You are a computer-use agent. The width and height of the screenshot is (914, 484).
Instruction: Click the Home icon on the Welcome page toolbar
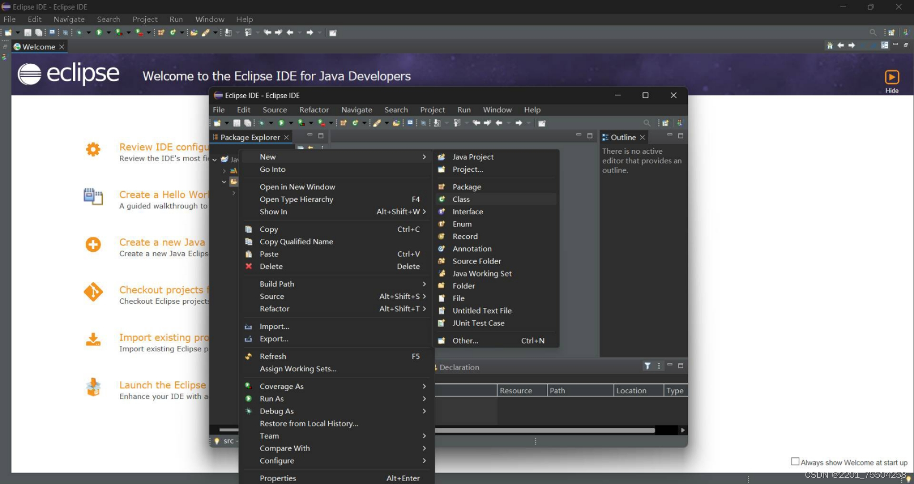pos(830,45)
